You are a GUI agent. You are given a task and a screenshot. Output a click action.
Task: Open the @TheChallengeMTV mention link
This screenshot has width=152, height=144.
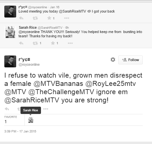61,92
